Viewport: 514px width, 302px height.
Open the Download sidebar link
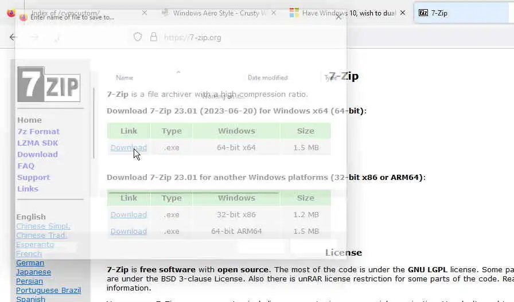click(37, 155)
